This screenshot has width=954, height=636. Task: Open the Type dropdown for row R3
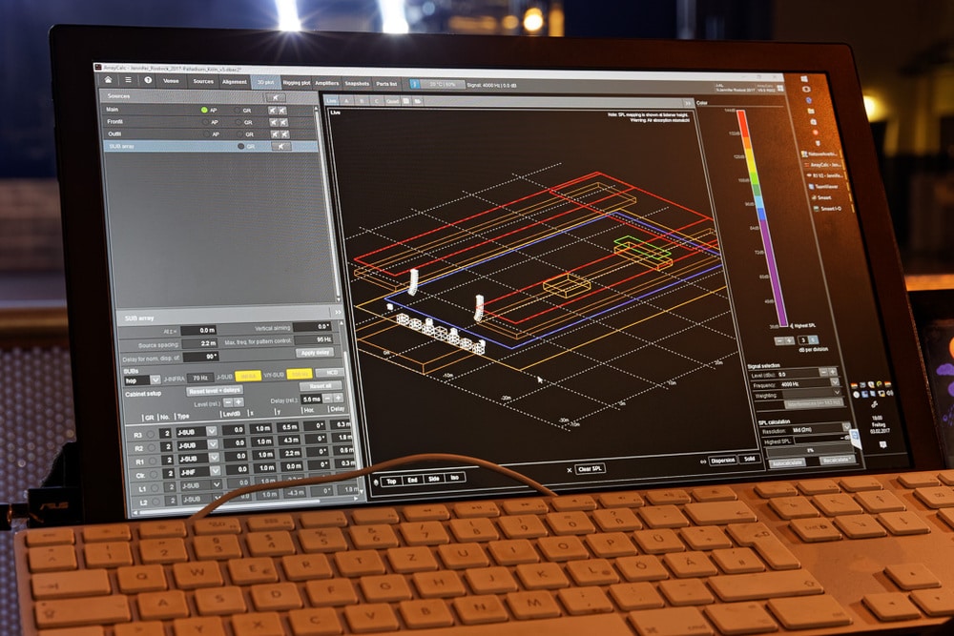(212, 431)
